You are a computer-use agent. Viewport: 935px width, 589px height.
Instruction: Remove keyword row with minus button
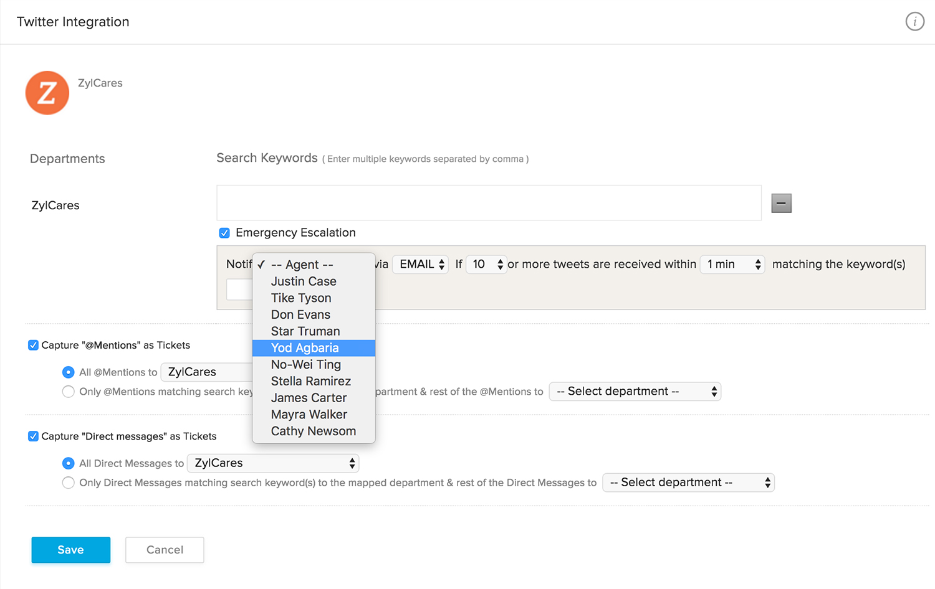pyautogui.click(x=781, y=203)
